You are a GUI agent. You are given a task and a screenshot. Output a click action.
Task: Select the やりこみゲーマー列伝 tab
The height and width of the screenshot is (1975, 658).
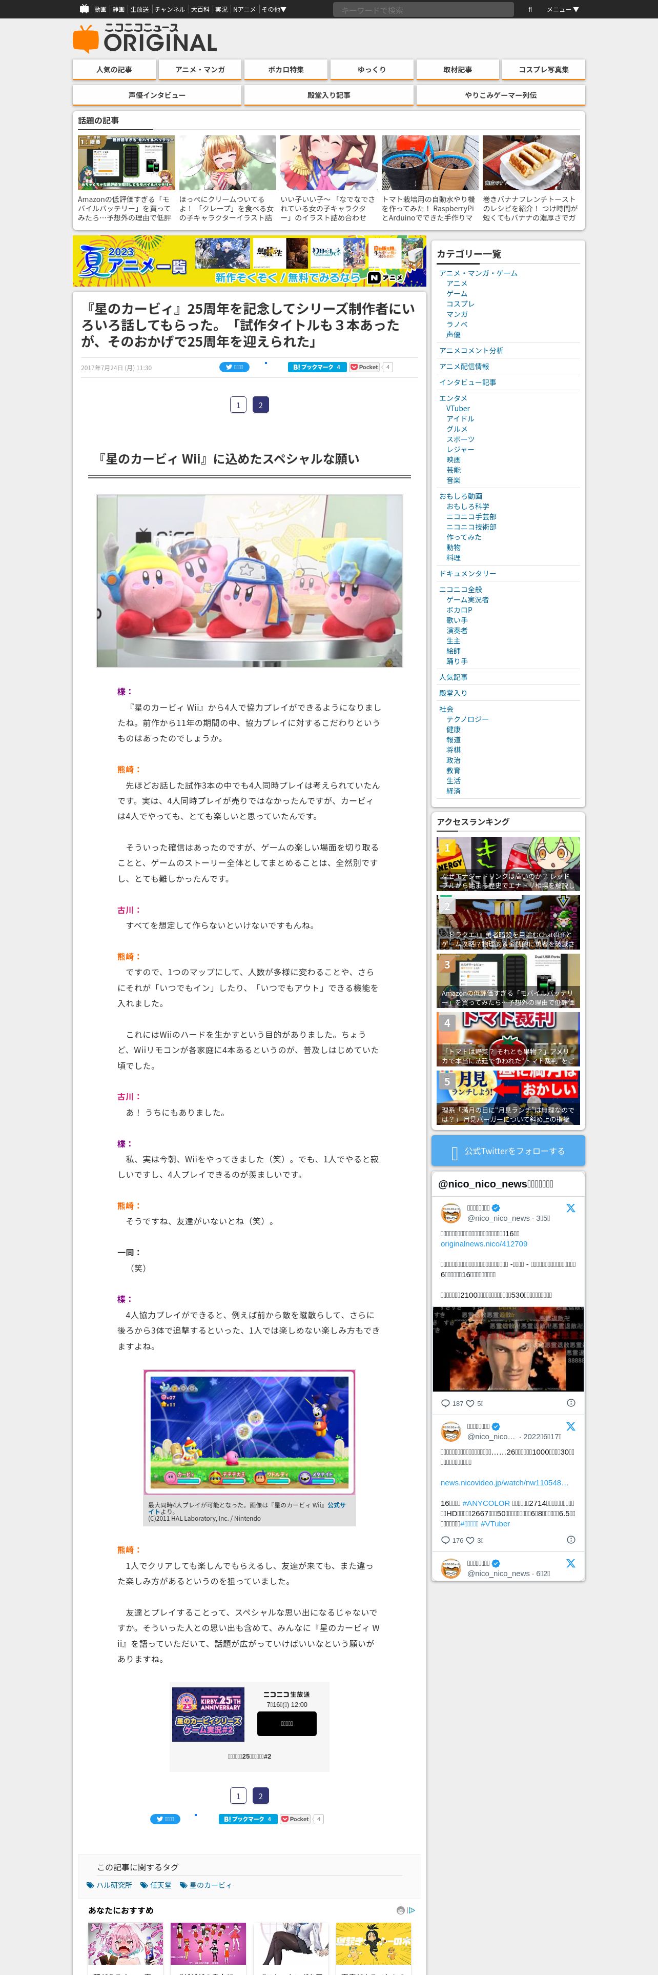tap(501, 95)
